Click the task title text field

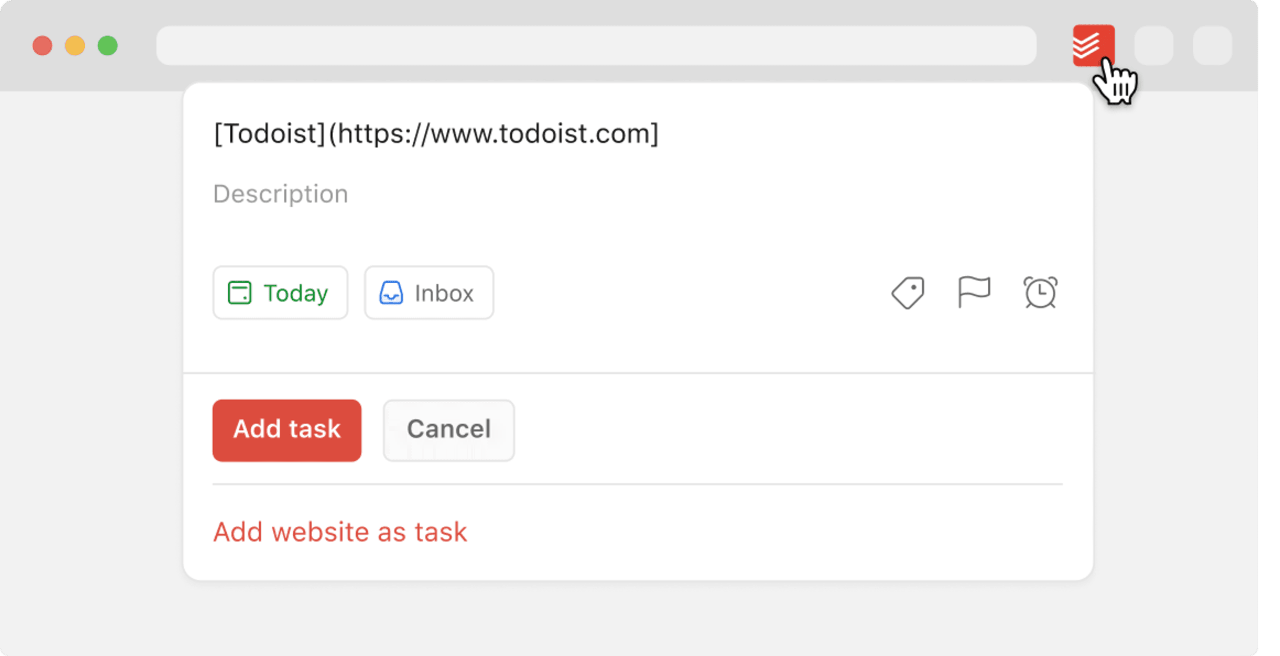click(x=436, y=133)
